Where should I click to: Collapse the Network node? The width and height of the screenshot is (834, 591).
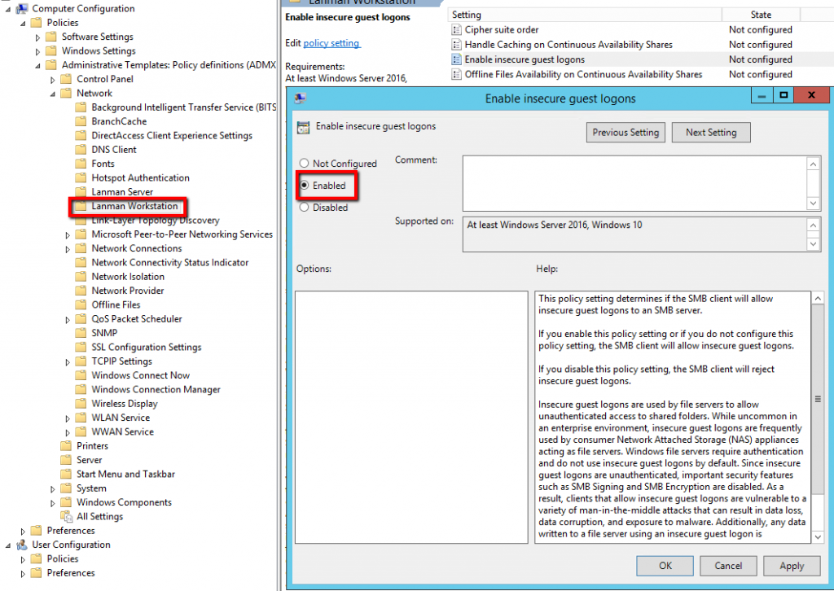53,94
